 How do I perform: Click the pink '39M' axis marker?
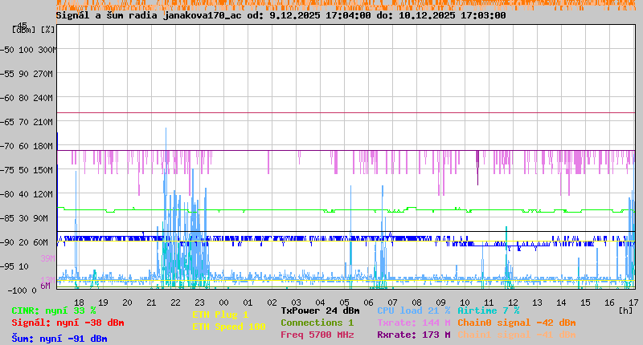point(47,258)
